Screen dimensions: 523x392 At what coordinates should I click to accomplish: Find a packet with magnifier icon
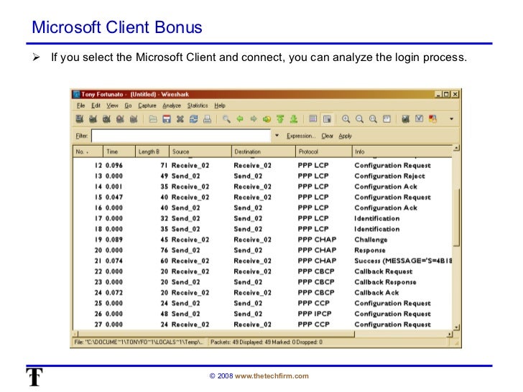click(x=226, y=119)
